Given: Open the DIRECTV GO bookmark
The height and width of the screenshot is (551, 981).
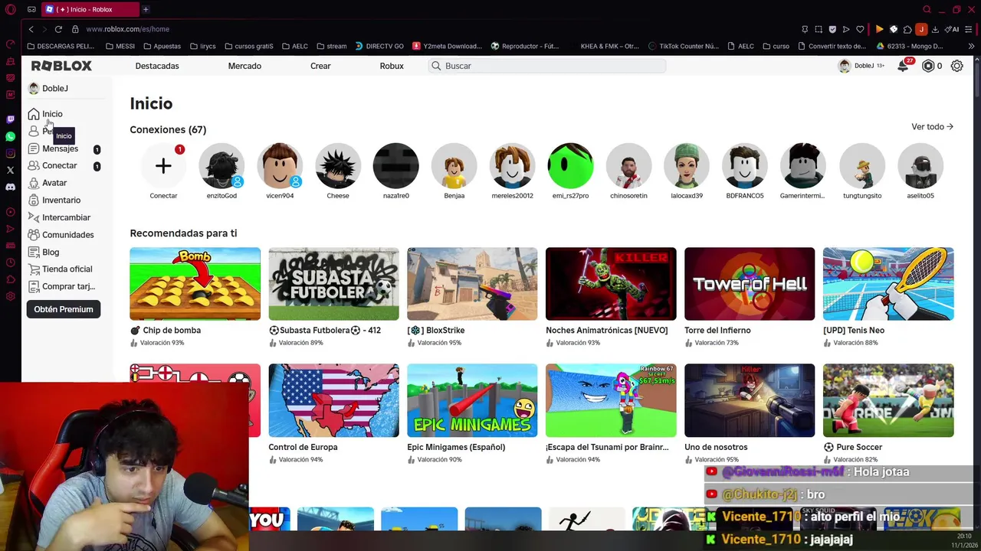Looking at the screenshot, I should pos(379,46).
